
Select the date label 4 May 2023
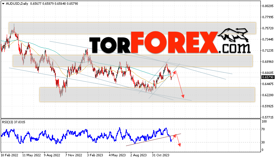click(x=117, y=155)
